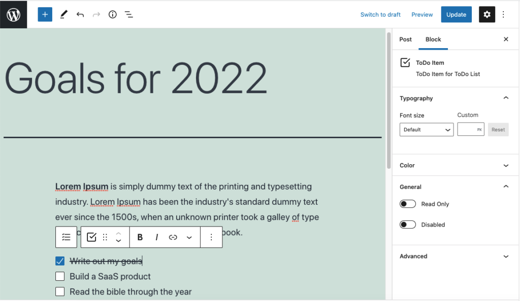520x301 pixels.
Task: Open the document details info icon
Action: [x=113, y=15]
